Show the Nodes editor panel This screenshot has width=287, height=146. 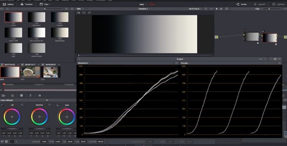pyautogui.click(x=241, y=4)
